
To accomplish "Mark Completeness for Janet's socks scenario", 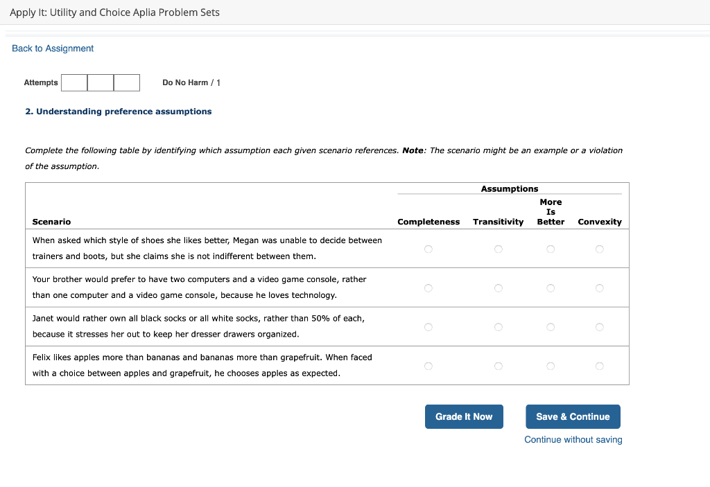I will [428, 326].
